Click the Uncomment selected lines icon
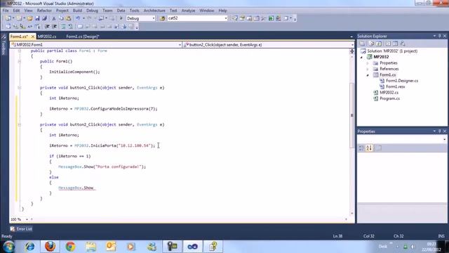449x253 pixels. (x=70, y=27)
